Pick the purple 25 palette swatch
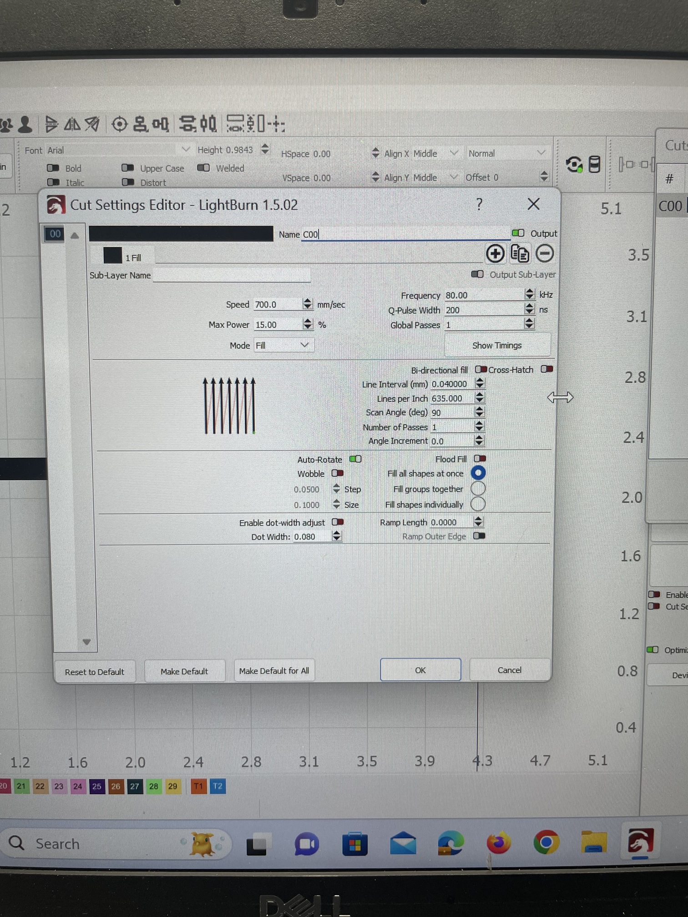 click(x=97, y=786)
